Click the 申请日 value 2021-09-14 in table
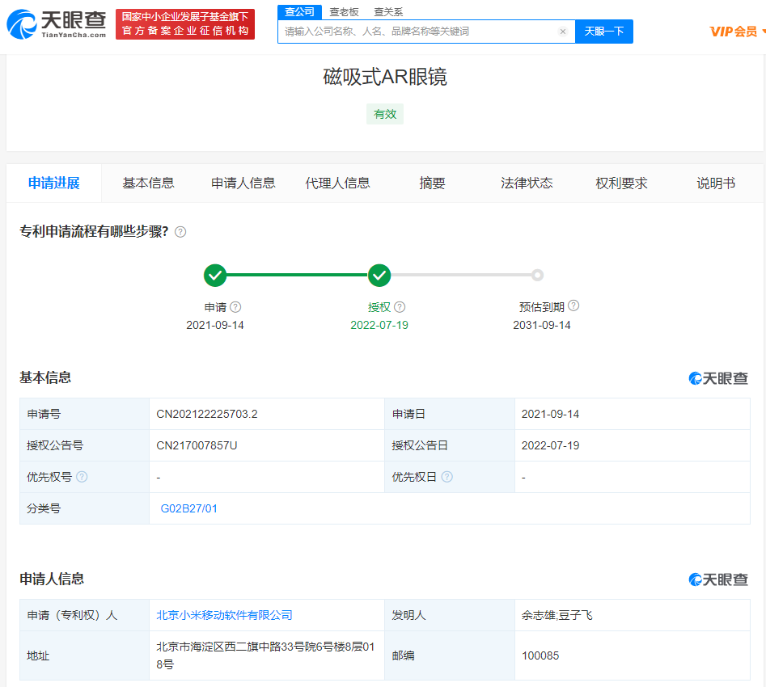Screen dimensions: 766x687 coord(550,414)
